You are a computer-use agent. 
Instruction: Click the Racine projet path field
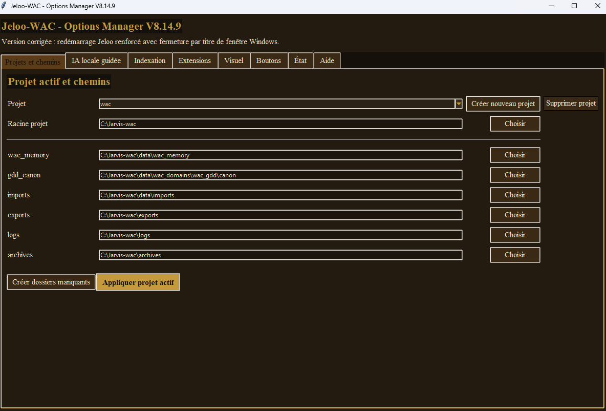[280, 124]
